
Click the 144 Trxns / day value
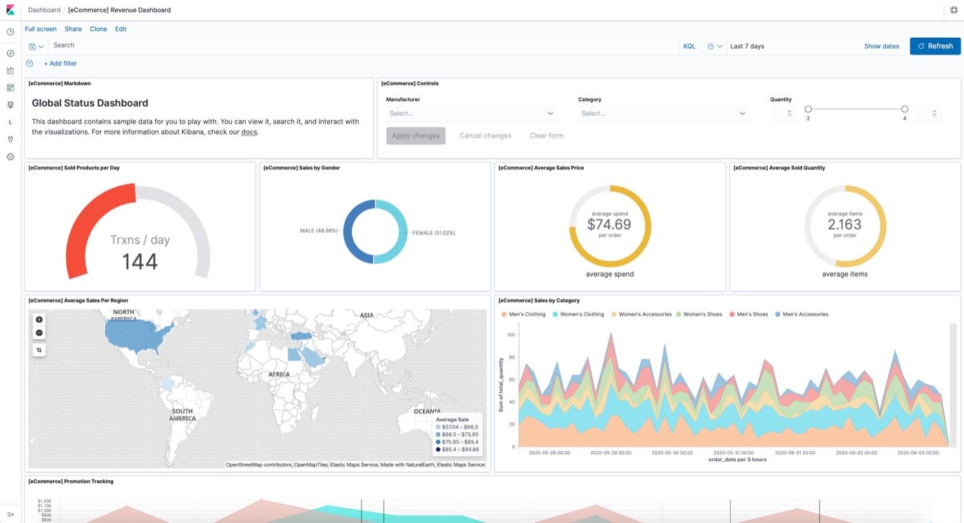tap(140, 261)
